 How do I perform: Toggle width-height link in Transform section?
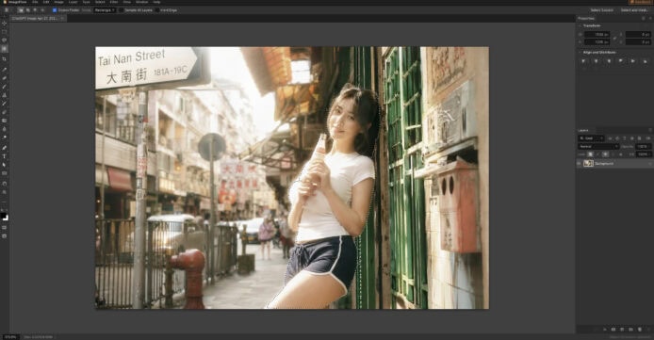pyautogui.click(x=614, y=38)
